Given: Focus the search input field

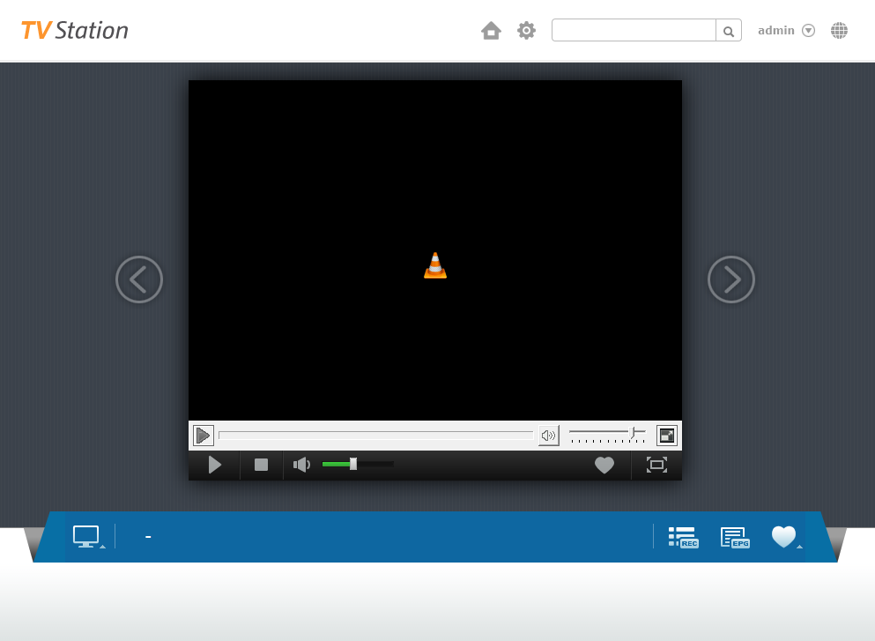Looking at the screenshot, I should [x=634, y=30].
